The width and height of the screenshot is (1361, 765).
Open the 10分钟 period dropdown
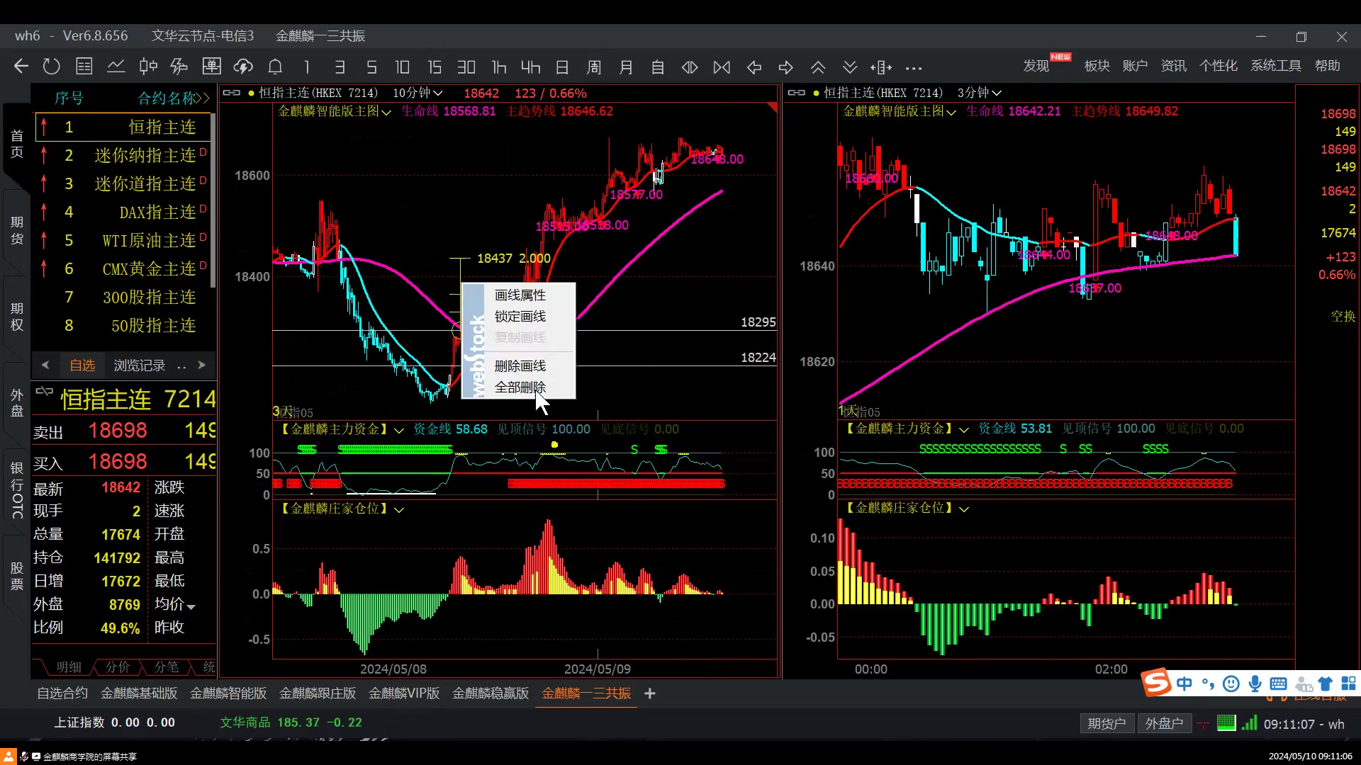418,93
